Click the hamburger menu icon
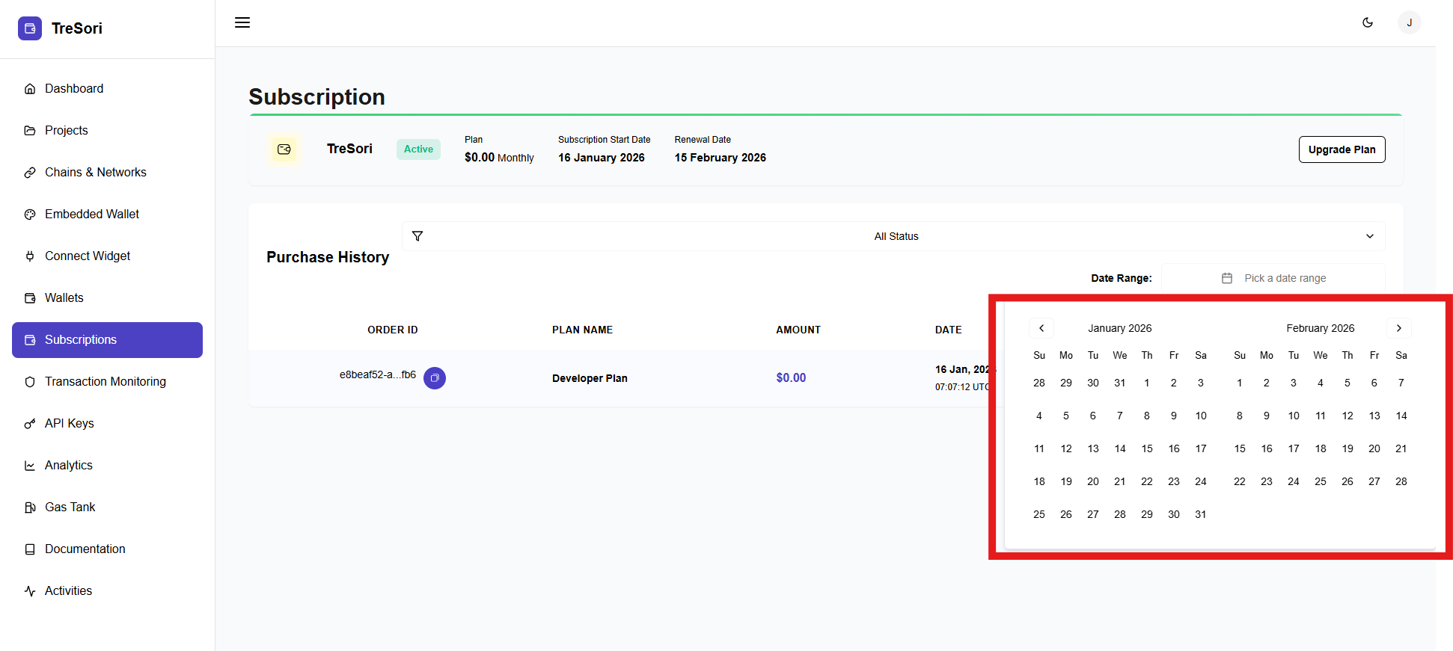This screenshot has height=651, width=1453. 242,22
